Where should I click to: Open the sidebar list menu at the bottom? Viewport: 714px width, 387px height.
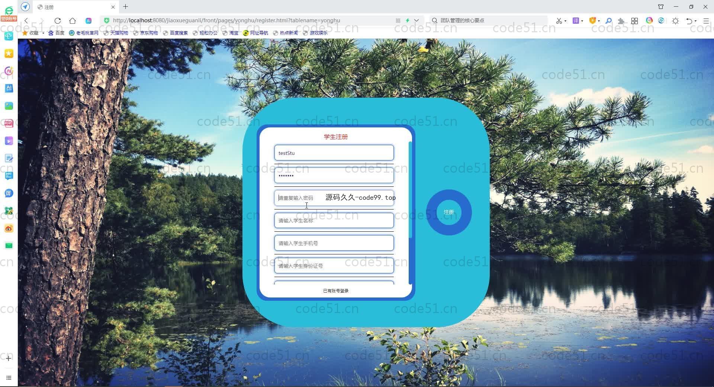[x=9, y=378]
